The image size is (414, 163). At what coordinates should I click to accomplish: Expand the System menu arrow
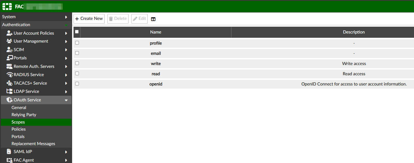tap(66, 17)
